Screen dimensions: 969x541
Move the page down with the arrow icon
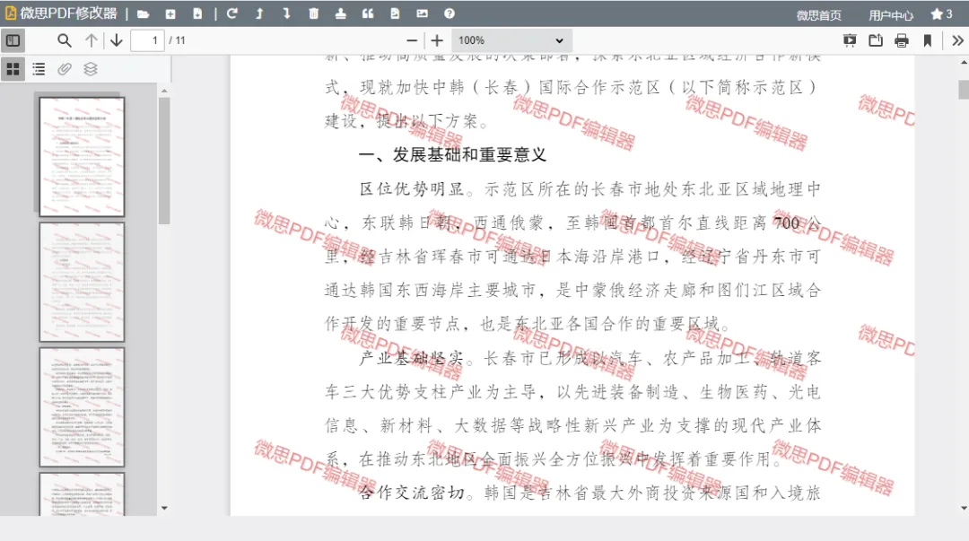(x=286, y=13)
